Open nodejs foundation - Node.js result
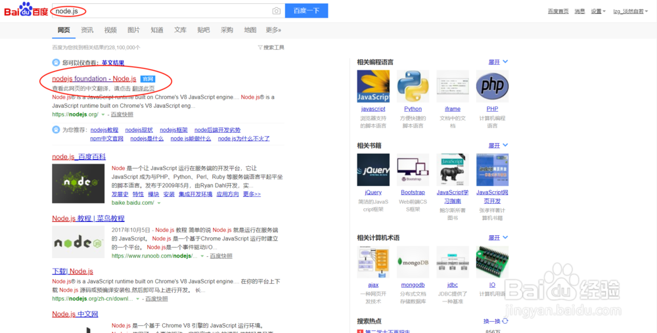Viewport: 657px width, 333px height. (x=94, y=79)
